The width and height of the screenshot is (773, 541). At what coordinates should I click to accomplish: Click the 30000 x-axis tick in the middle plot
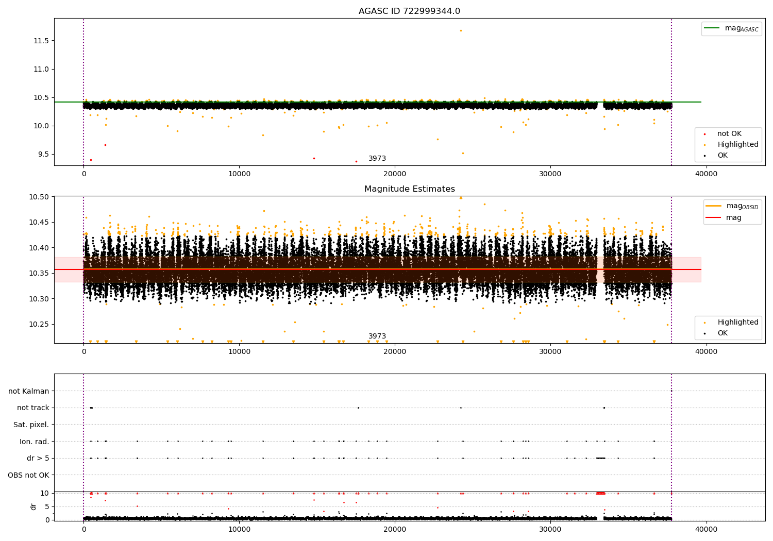(x=550, y=352)
